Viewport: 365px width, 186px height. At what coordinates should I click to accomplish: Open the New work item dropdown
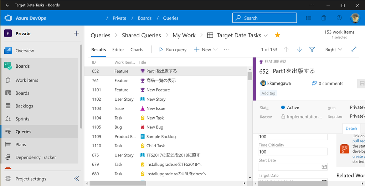pos(206,49)
